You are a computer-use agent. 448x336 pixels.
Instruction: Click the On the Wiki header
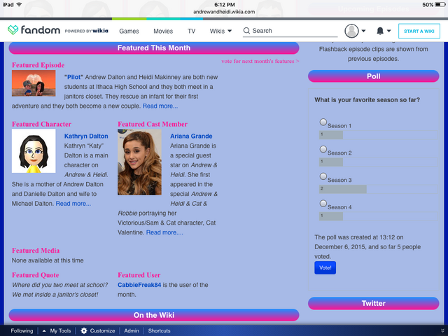point(154,315)
